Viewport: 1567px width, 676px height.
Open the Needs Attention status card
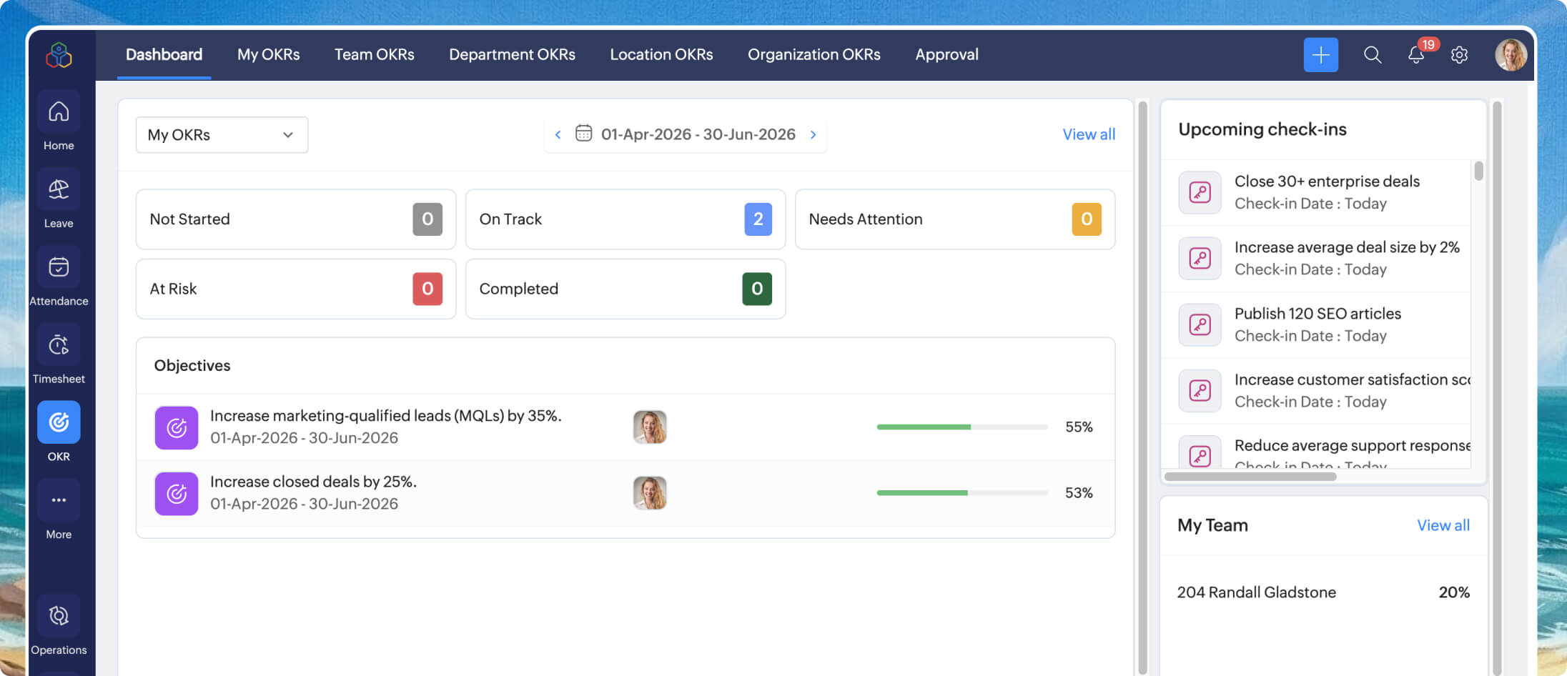(x=955, y=219)
